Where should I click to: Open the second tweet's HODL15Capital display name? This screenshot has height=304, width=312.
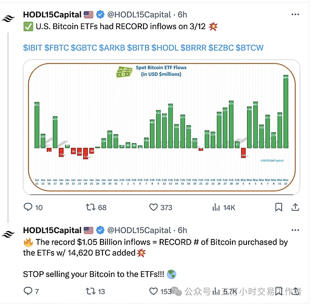coord(52,230)
